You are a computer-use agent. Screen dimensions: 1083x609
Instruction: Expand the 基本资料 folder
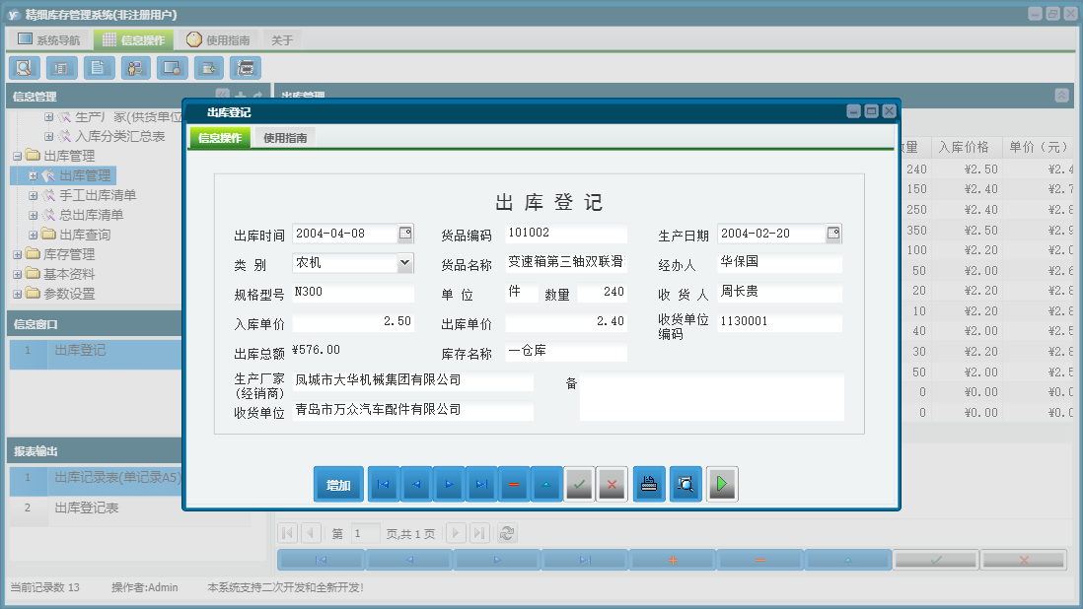coord(18,274)
